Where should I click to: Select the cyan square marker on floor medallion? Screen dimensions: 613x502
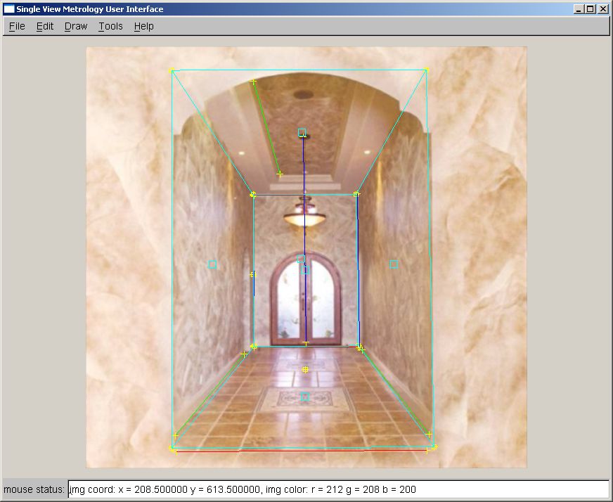(305, 397)
